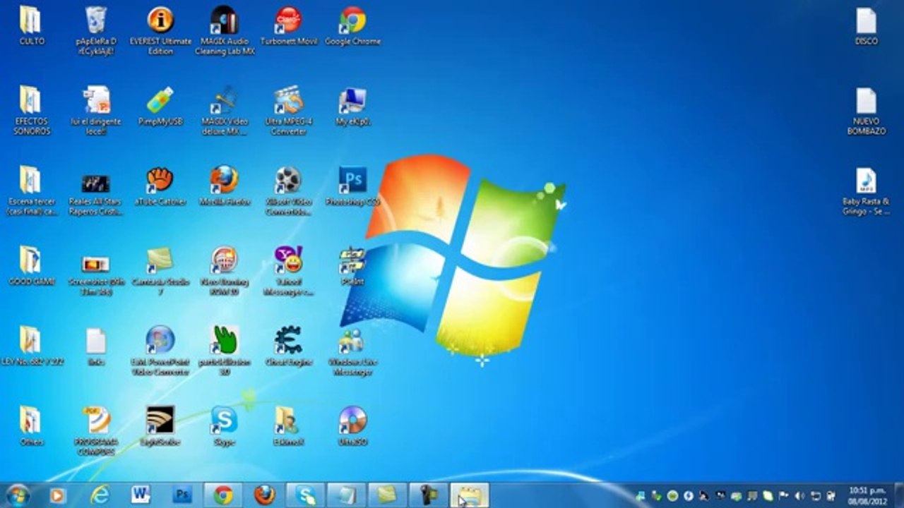
Task: Launch the LightScribe shortcut
Action: click(x=160, y=426)
